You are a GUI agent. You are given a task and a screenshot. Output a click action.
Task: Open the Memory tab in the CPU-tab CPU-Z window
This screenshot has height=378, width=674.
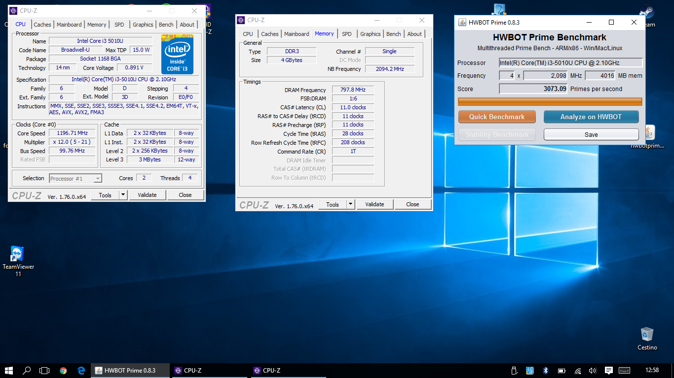click(97, 25)
